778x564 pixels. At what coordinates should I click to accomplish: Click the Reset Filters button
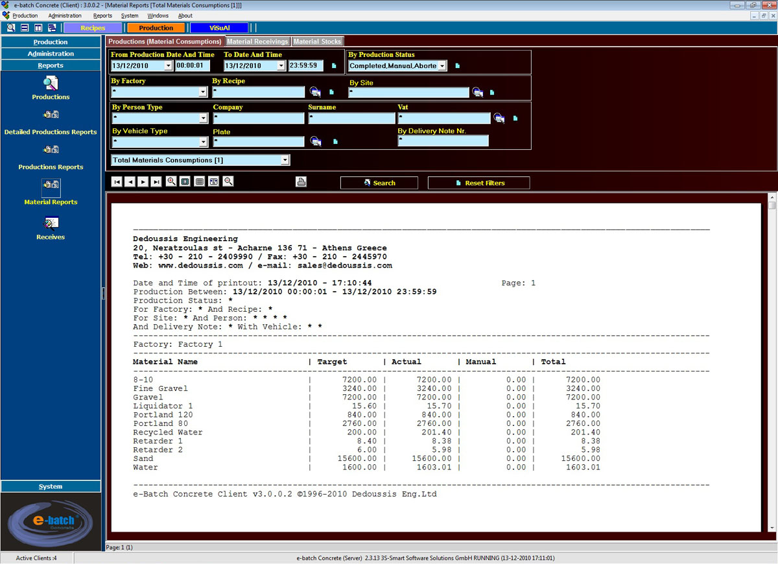(x=478, y=183)
